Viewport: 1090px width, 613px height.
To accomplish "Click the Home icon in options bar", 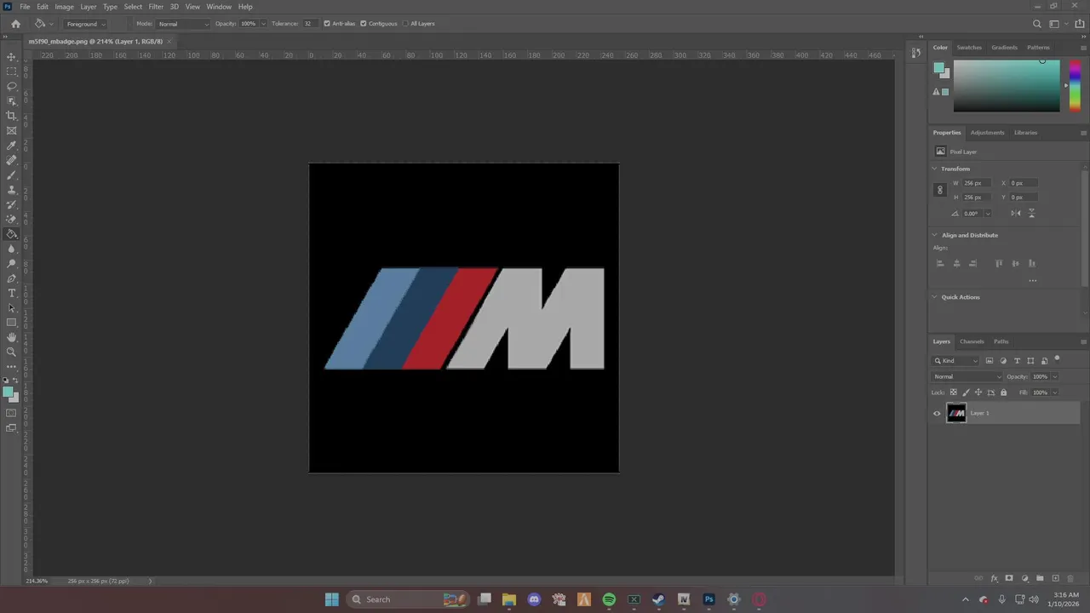I will point(15,24).
